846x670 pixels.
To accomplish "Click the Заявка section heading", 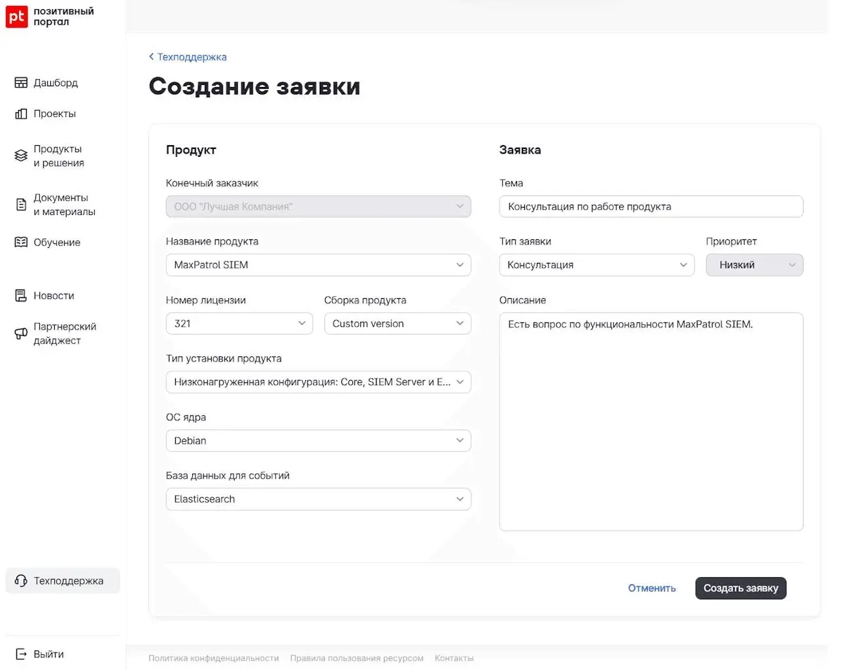I will coord(520,150).
